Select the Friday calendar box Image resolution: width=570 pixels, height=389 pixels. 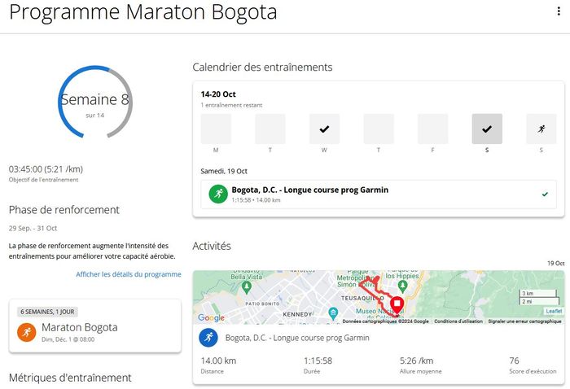click(x=432, y=129)
